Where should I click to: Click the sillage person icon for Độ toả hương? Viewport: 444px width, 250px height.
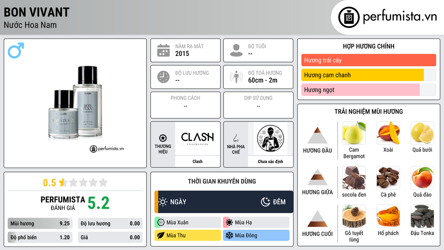(236, 77)
